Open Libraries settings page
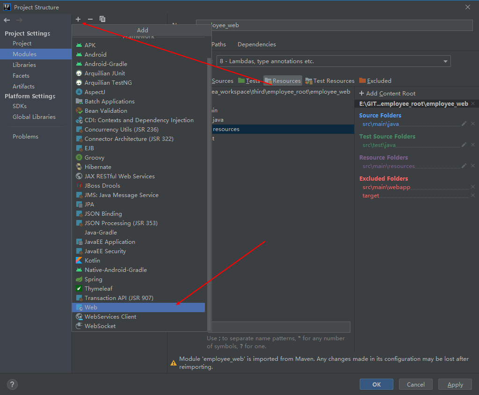Image resolution: width=479 pixels, height=395 pixels. pos(24,65)
